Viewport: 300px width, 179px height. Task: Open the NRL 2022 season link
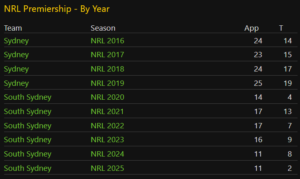tap(108, 126)
